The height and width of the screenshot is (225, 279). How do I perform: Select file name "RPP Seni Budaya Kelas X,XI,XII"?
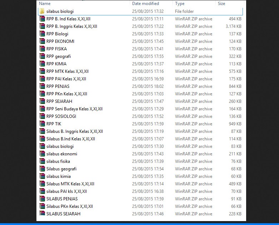(74, 109)
